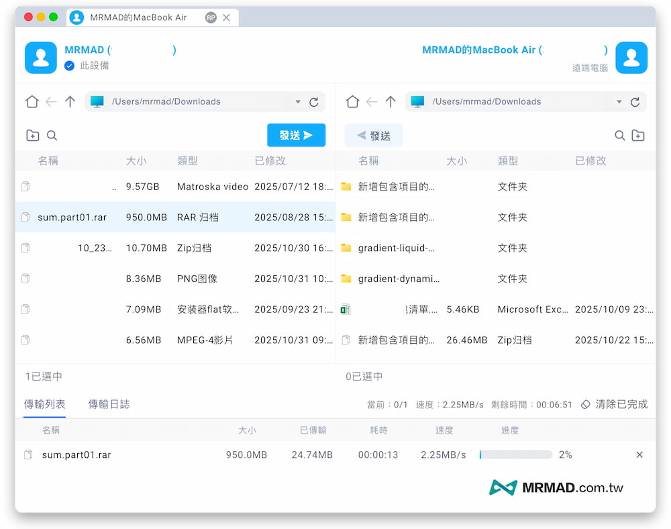This screenshot has width=671, height=529.
Task: Open the local path dropdown arrow
Action: click(x=297, y=101)
